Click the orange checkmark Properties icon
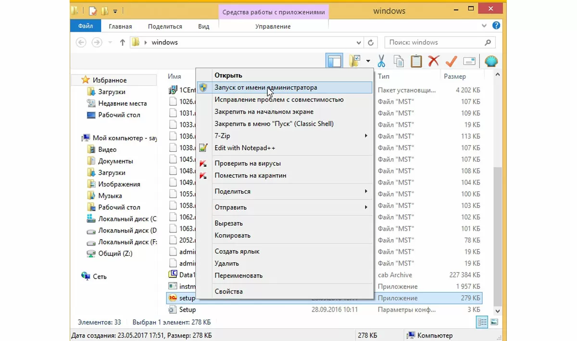Image resolution: width=577 pixels, height=341 pixels. (x=451, y=61)
